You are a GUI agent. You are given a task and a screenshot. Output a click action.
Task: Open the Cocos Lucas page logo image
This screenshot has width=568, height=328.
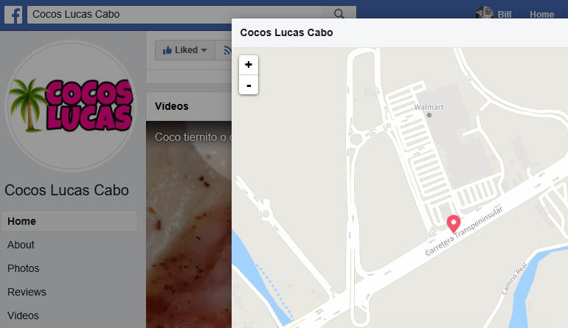click(72, 105)
